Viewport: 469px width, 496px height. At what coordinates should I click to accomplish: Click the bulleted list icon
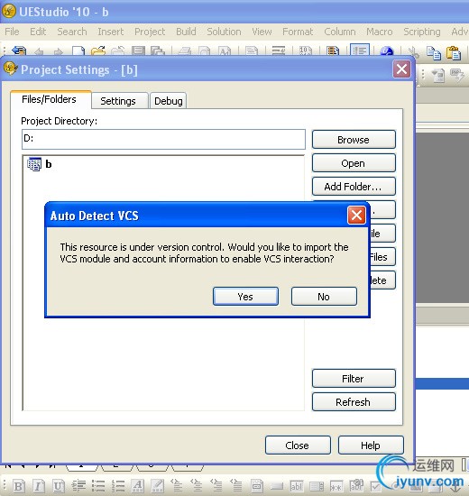[98, 486]
